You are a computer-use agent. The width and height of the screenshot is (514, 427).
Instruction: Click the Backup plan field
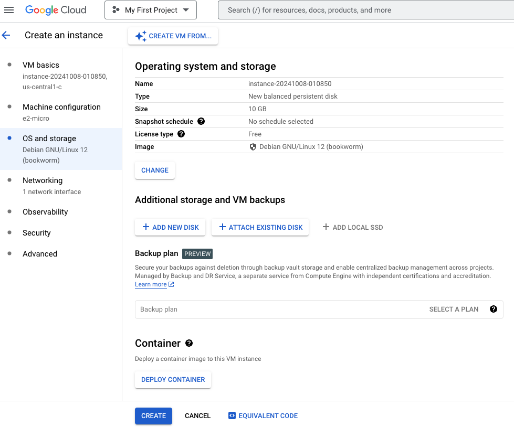tap(319, 309)
